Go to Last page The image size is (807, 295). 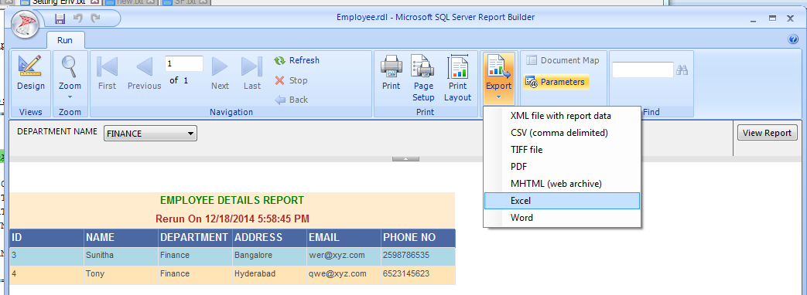tap(252, 73)
